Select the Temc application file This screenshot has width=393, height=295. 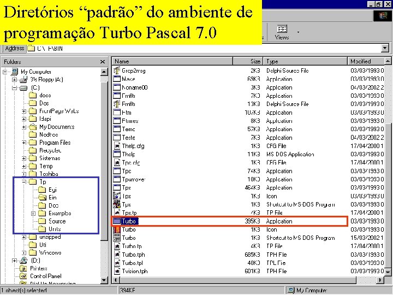[x=128, y=129]
